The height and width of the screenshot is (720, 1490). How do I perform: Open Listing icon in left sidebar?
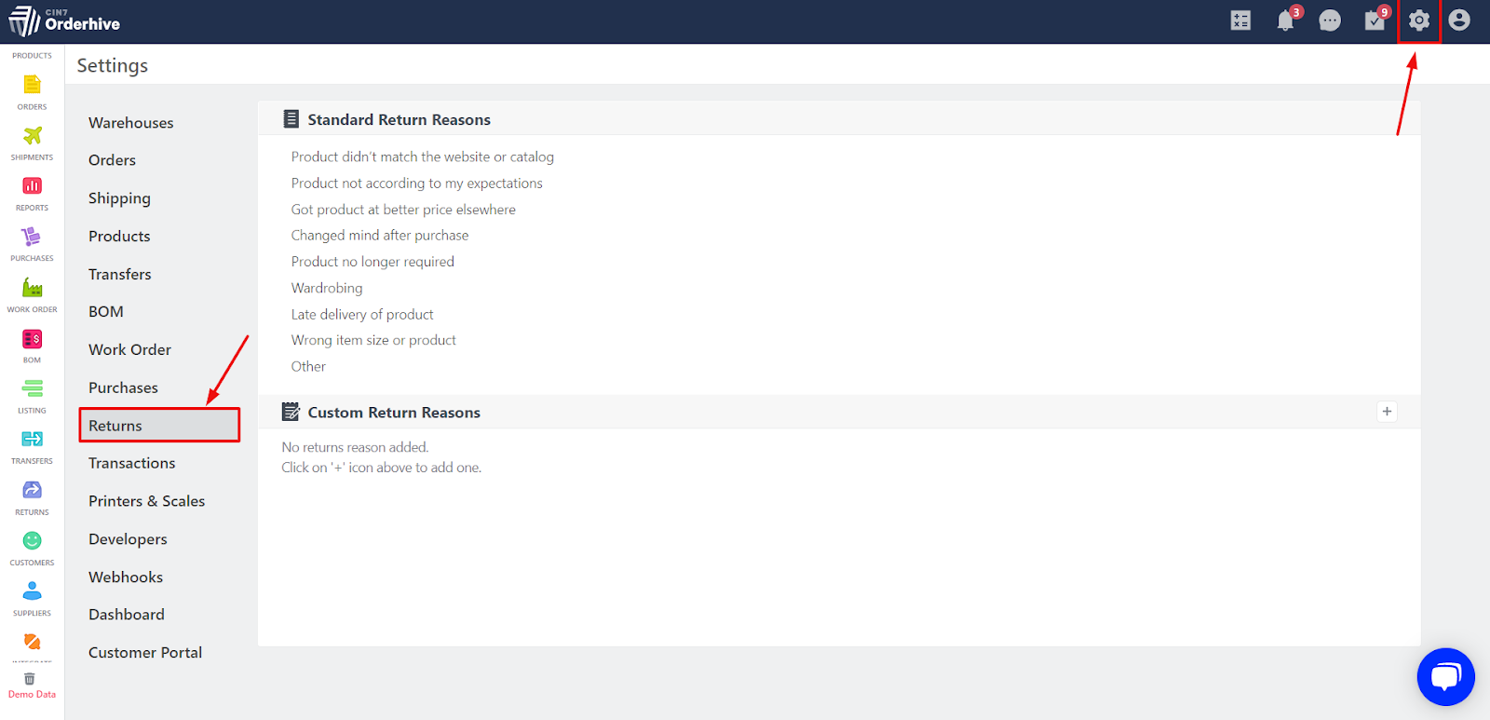click(32, 388)
